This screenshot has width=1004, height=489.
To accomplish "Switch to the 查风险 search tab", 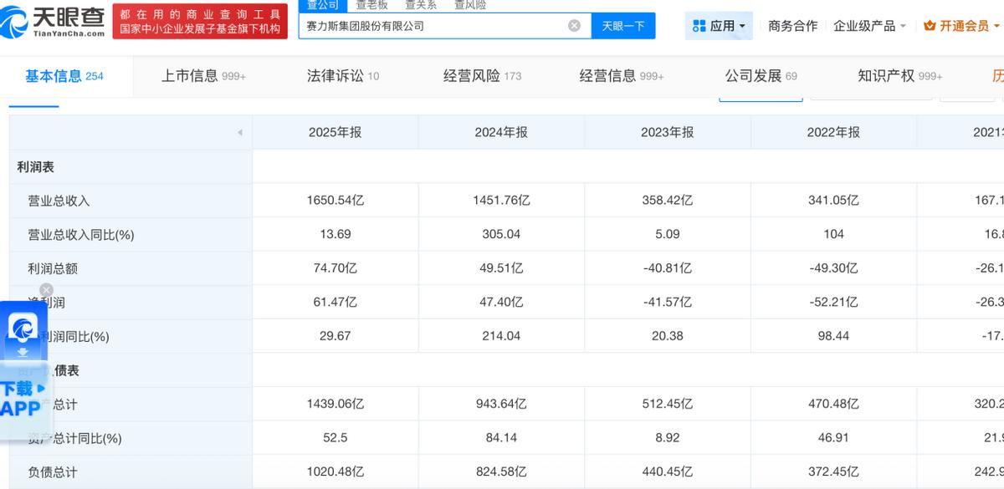I will [x=470, y=5].
